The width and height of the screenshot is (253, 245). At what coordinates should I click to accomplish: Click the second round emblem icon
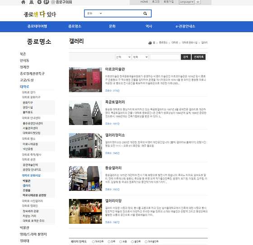(x=46, y=2)
